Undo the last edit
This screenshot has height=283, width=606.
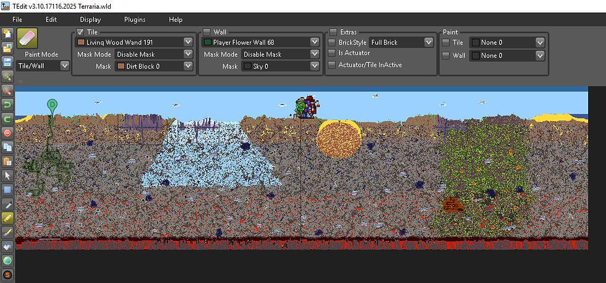pyautogui.click(x=7, y=104)
